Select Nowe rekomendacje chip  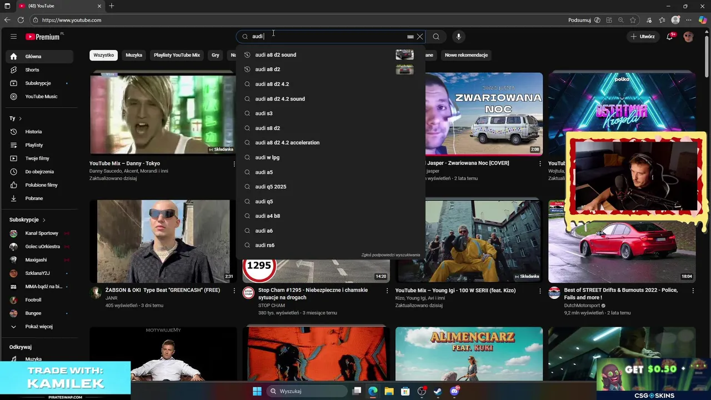click(466, 55)
